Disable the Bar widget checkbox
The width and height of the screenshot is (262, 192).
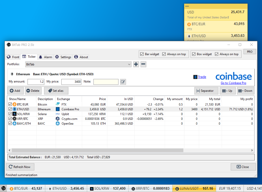pos(142,54)
